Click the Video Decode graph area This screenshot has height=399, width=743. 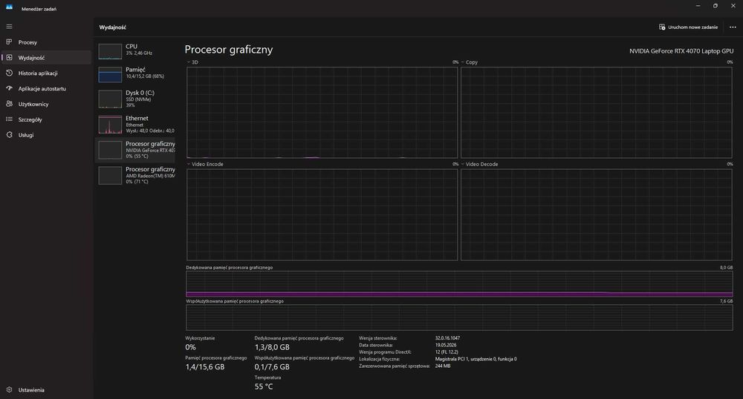tap(596, 214)
